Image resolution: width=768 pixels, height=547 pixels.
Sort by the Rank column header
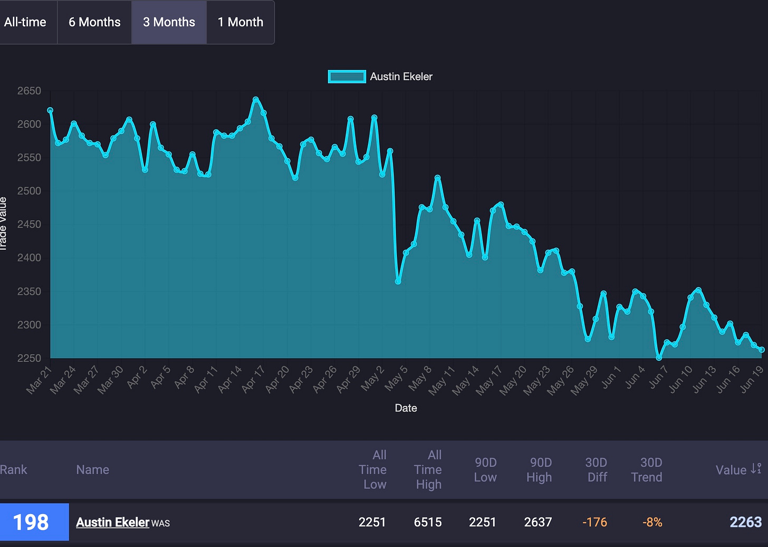click(13, 470)
